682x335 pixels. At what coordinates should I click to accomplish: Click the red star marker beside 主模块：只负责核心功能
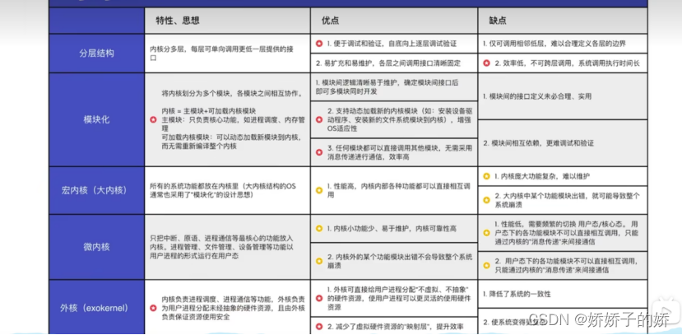153,119
